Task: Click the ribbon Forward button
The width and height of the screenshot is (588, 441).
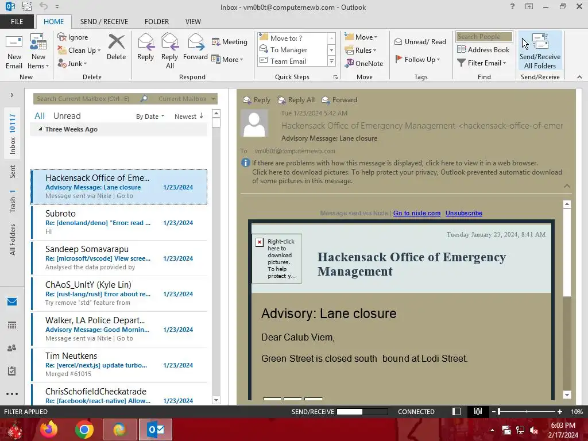Action: click(x=195, y=47)
